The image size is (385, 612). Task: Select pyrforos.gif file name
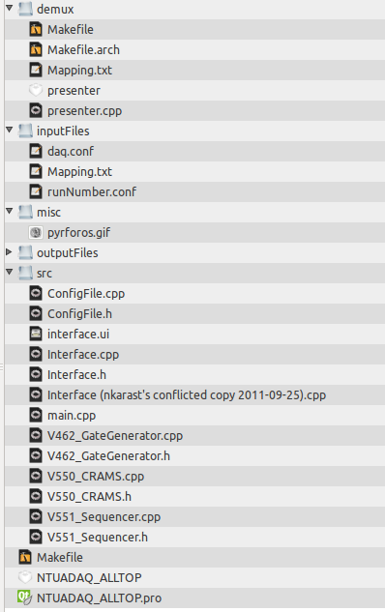click(x=79, y=233)
